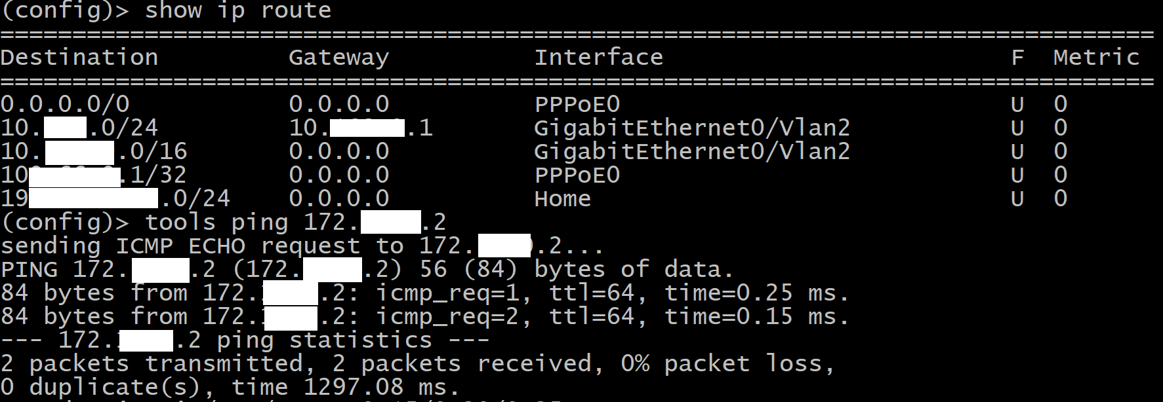Screen dimensions: 1163x402
Task: Click the GigabitEthernet0/Vlan2 interface in the /24 row
Action: click(692, 128)
